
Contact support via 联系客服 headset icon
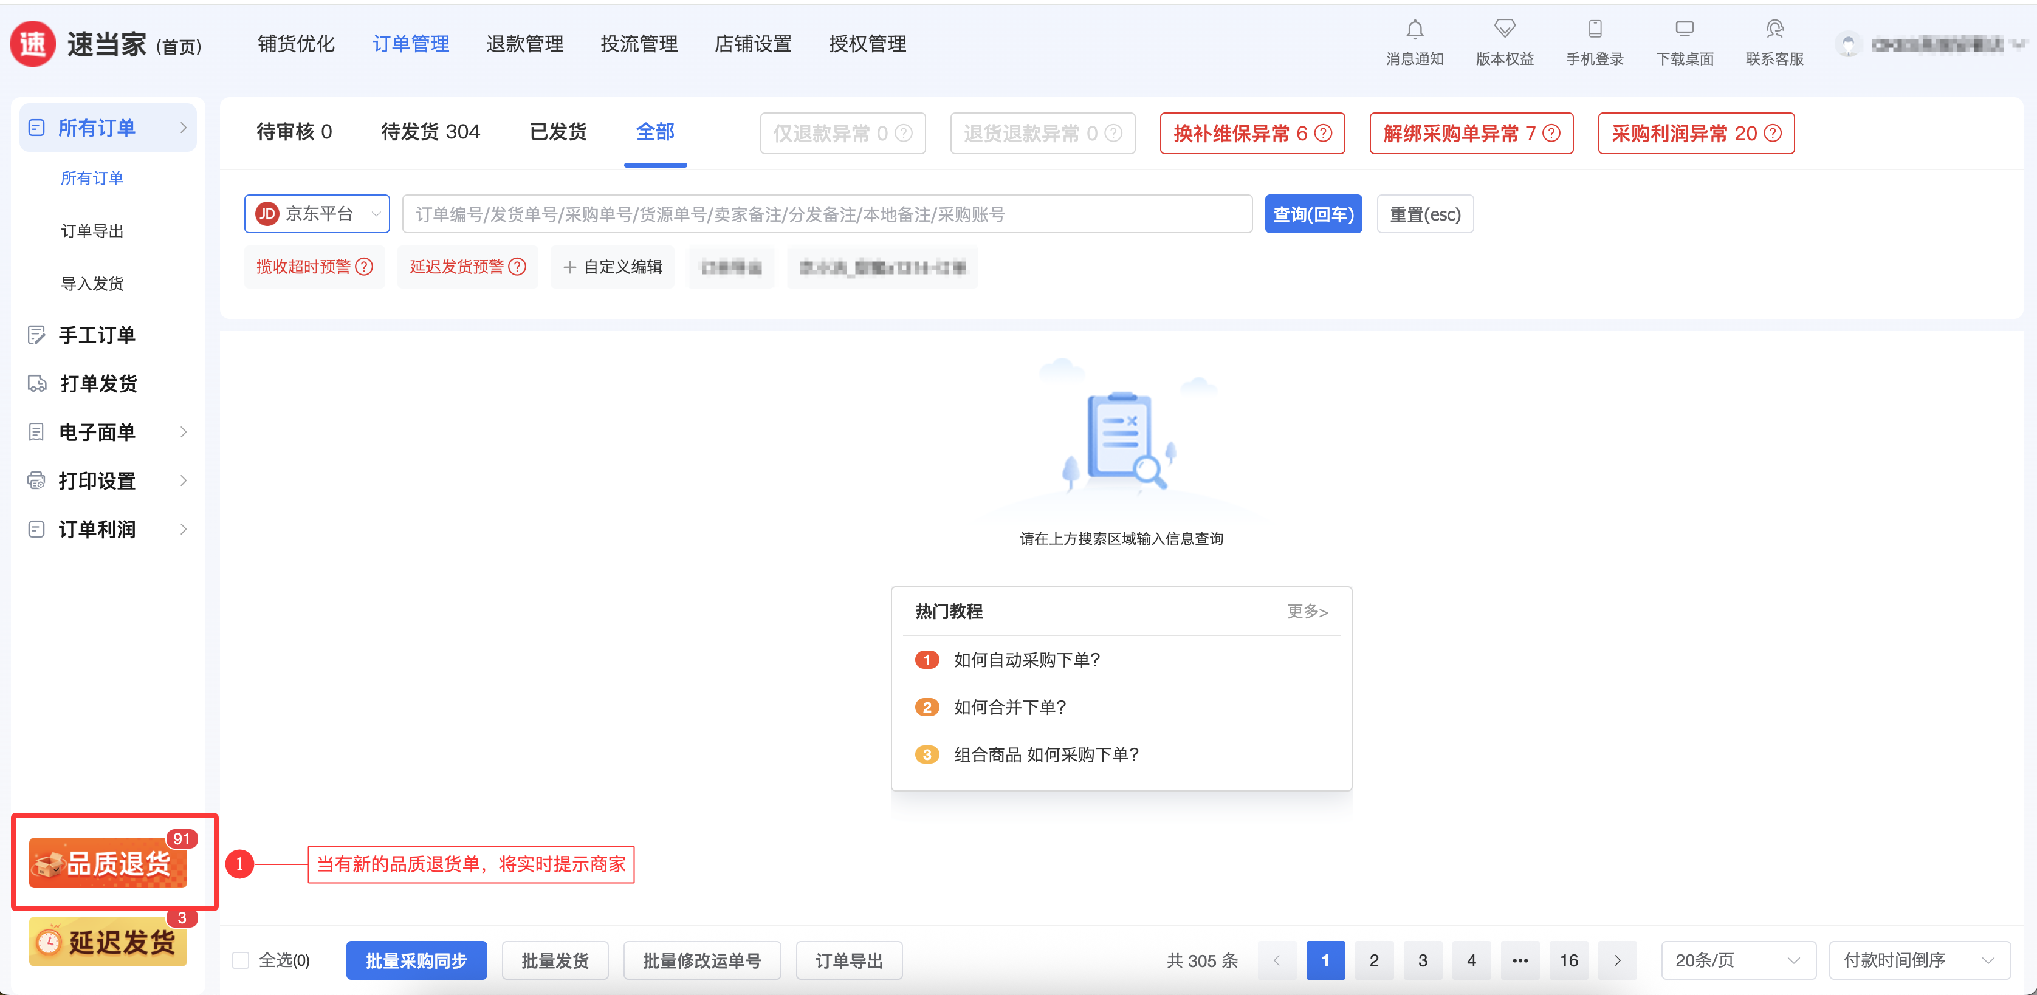[1774, 30]
